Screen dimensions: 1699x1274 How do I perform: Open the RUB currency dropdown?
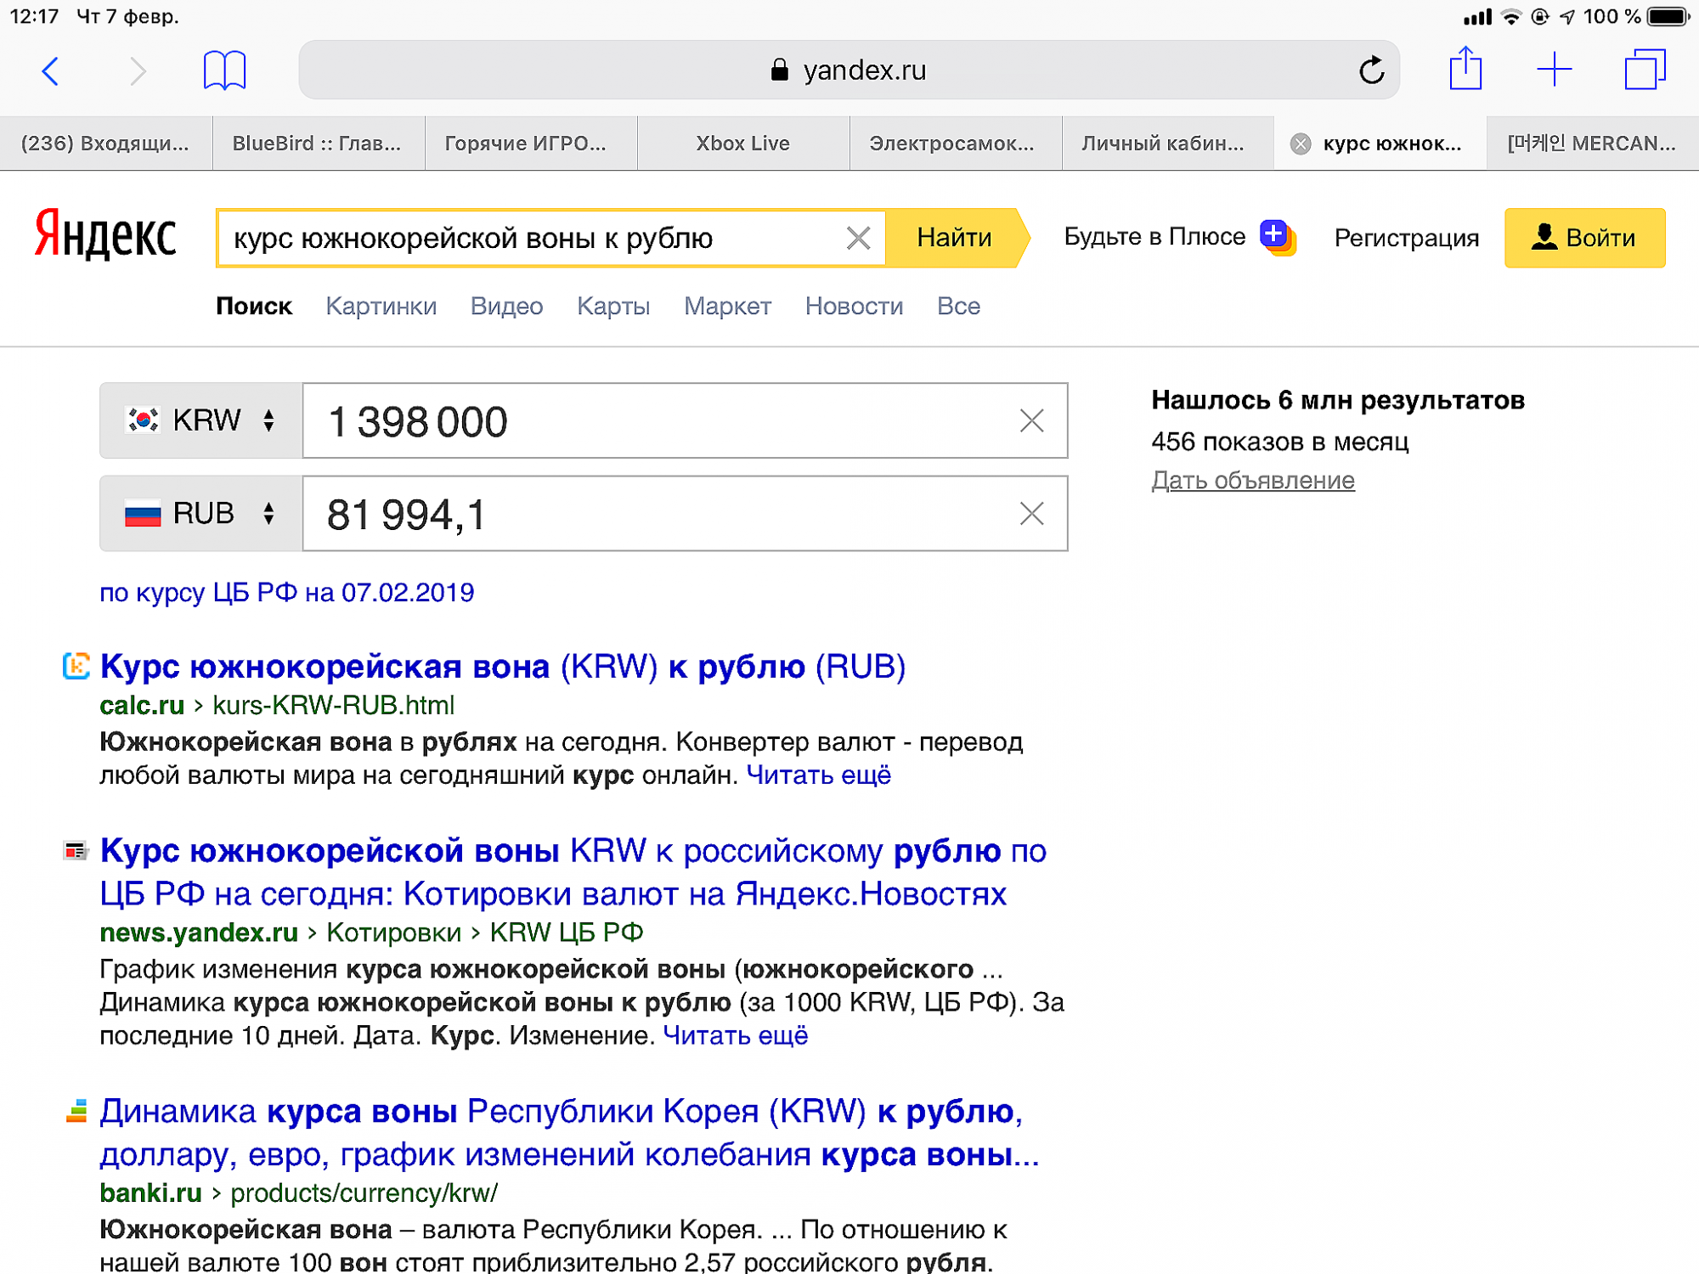click(x=201, y=513)
